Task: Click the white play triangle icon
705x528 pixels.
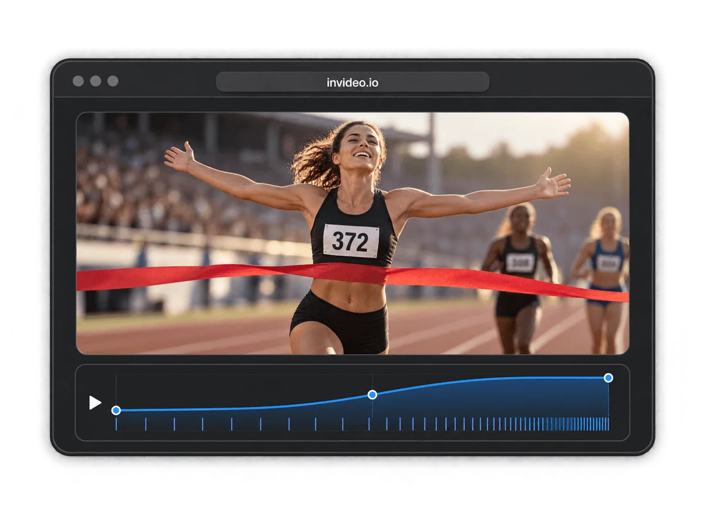Action: 95,402
